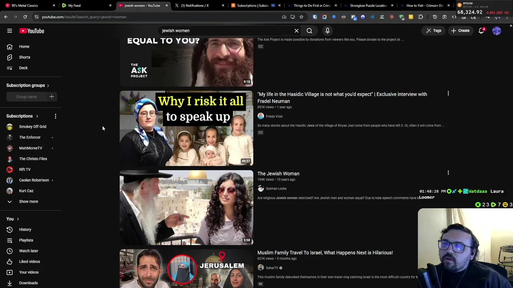The height and width of the screenshot is (288, 513).
Task: Focus the Group name input field
Action: [x=26, y=97]
